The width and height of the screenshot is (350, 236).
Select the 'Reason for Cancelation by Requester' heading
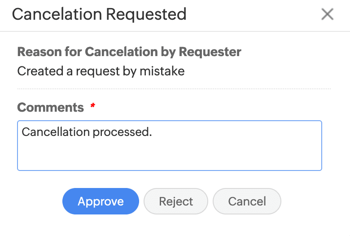[129, 52]
